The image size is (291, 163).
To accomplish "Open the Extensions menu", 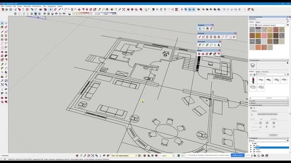I will click(x=51, y=6).
